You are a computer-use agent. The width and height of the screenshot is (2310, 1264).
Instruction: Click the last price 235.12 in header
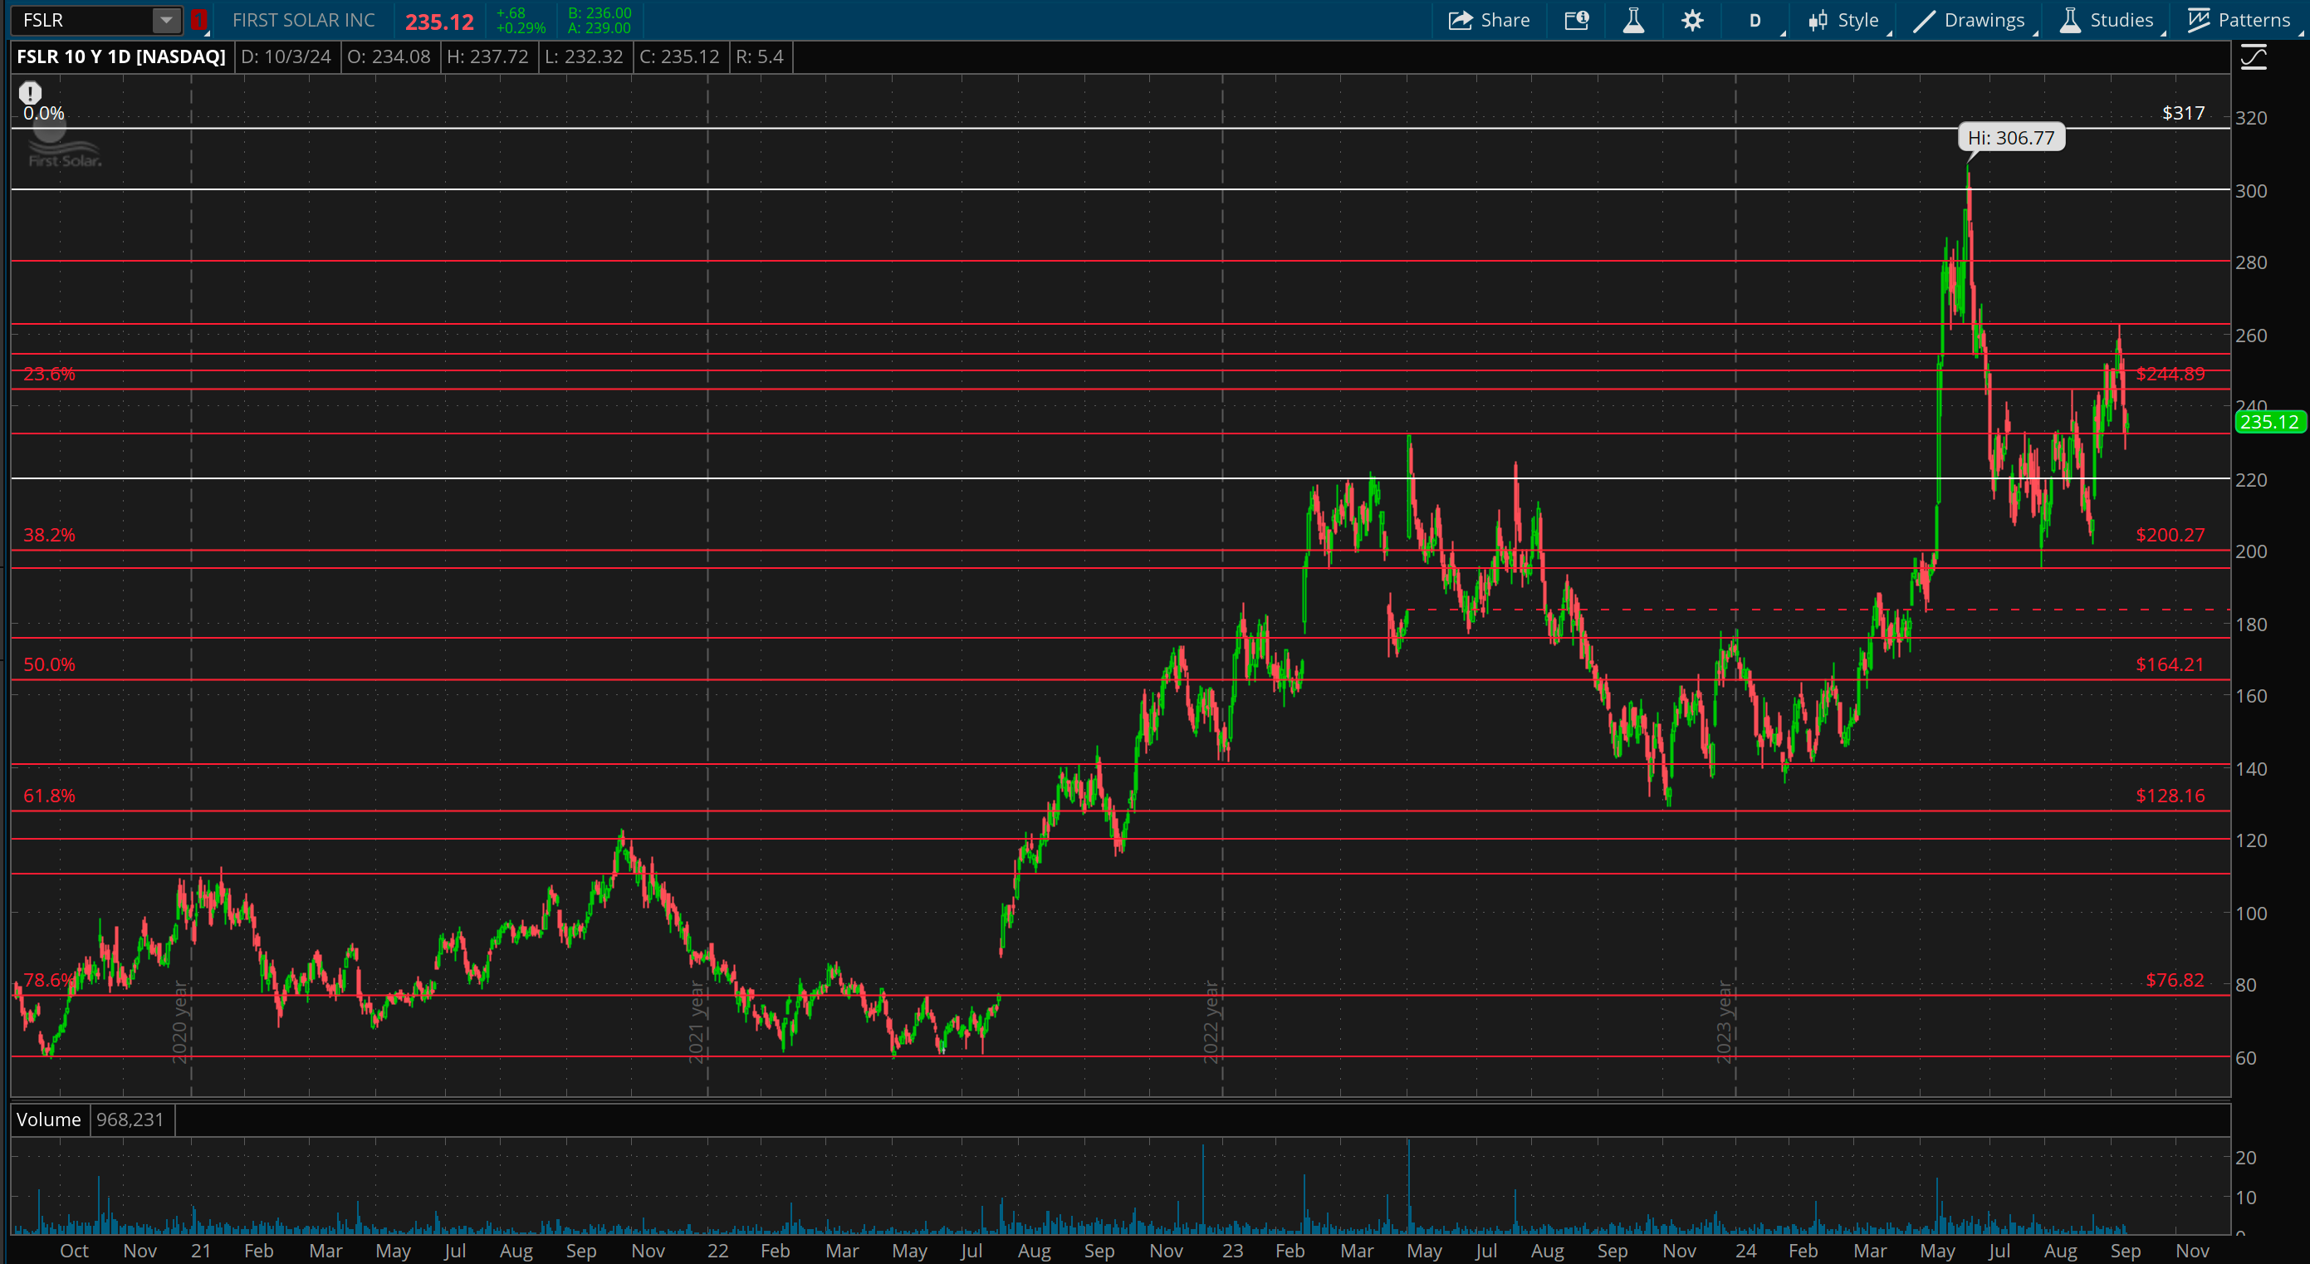[438, 22]
